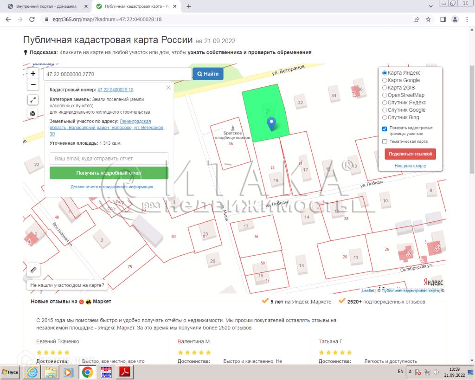The width and height of the screenshot is (475, 380).
Task: Print the map using printer icon
Action: pos(33,114)
